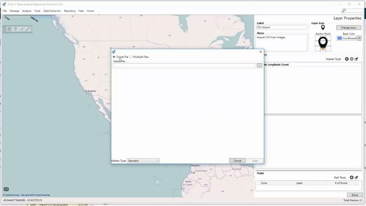The height and width of the screenshot is (206, 366).
Task: Click the Layer Icon pin preview
Action: point(323,27)
